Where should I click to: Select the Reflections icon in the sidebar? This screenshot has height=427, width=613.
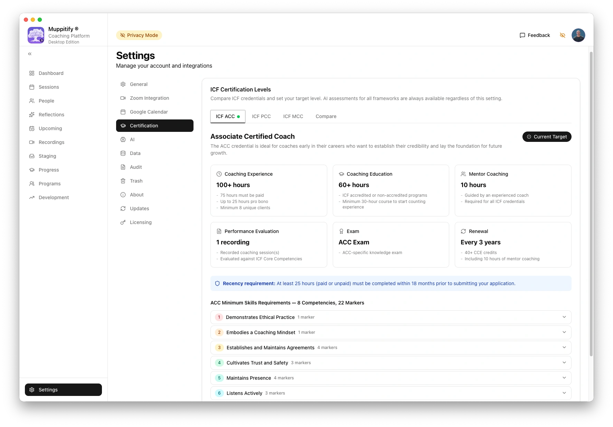coord(32,115)
